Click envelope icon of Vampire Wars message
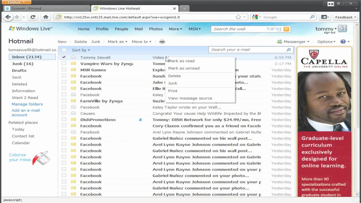 (x=73, y=63)
